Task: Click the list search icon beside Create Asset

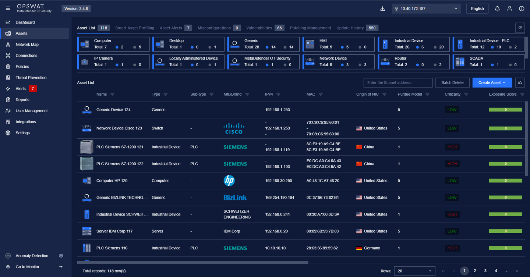Action: 520,83
